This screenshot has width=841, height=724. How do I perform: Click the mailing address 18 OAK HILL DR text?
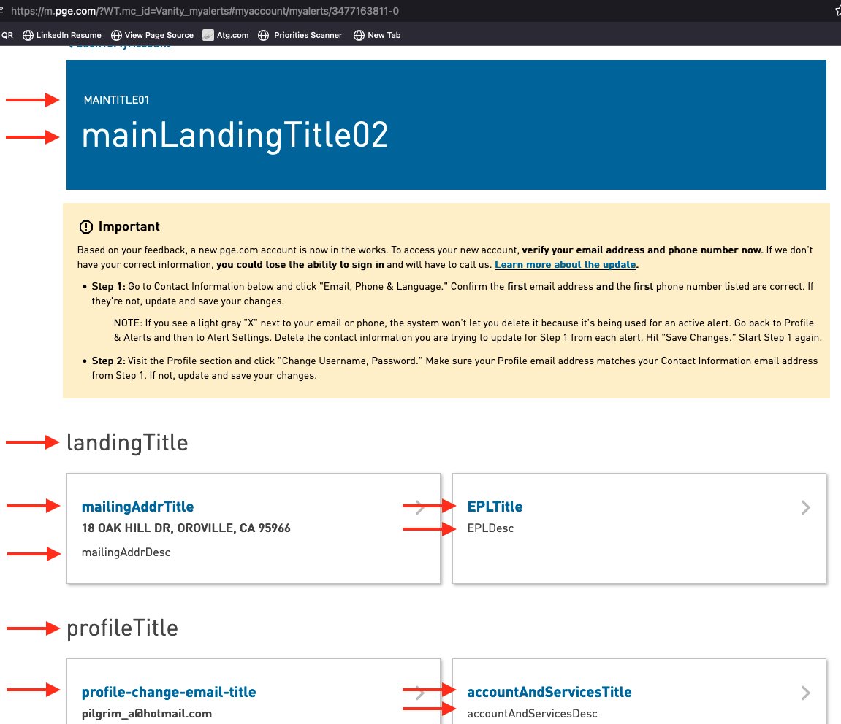[186, 528]
